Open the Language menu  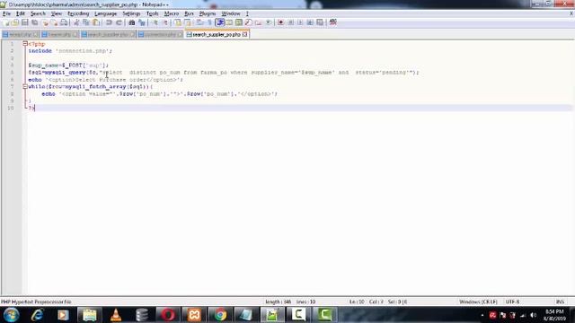(106, 13)
